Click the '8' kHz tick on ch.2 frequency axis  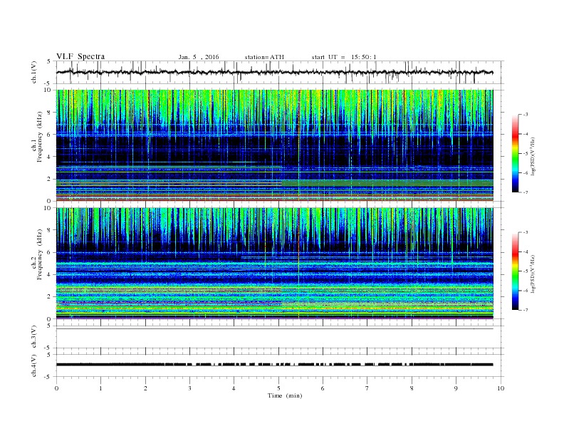pos(50,230)
